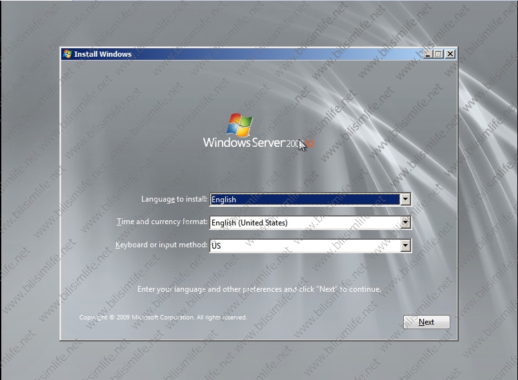Viewport: 518px width, 380px height.
Task: Click the Windows flag icon in title bar
Action: coord(67,53)
